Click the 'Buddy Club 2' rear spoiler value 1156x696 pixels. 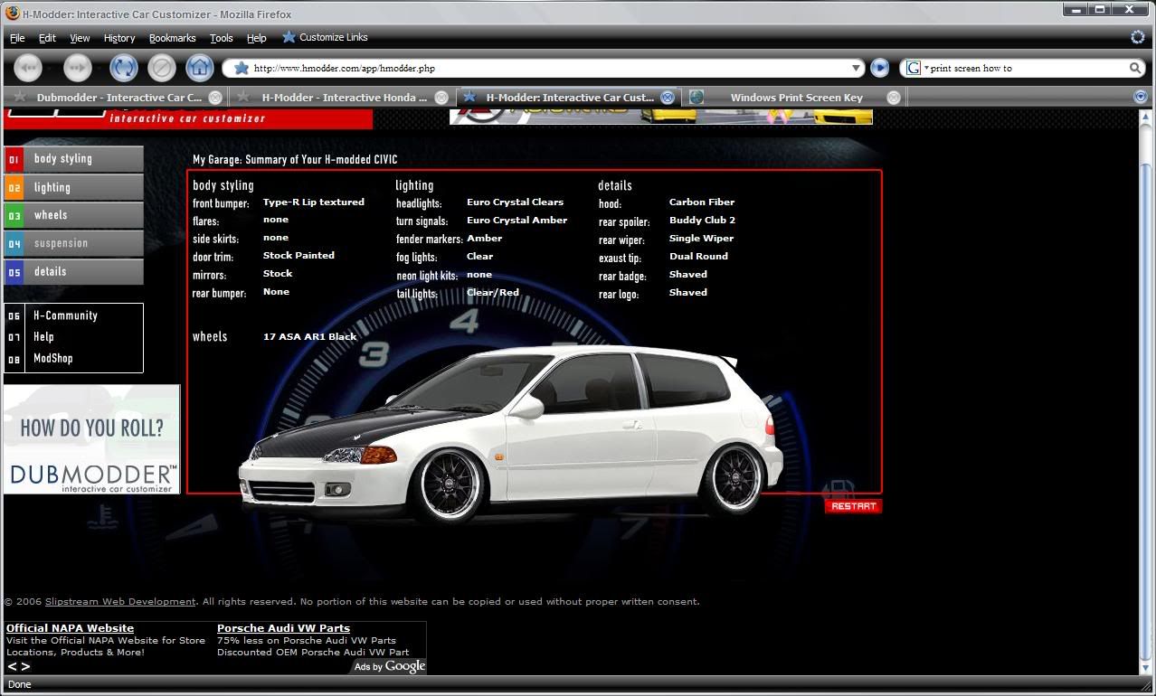702,221
